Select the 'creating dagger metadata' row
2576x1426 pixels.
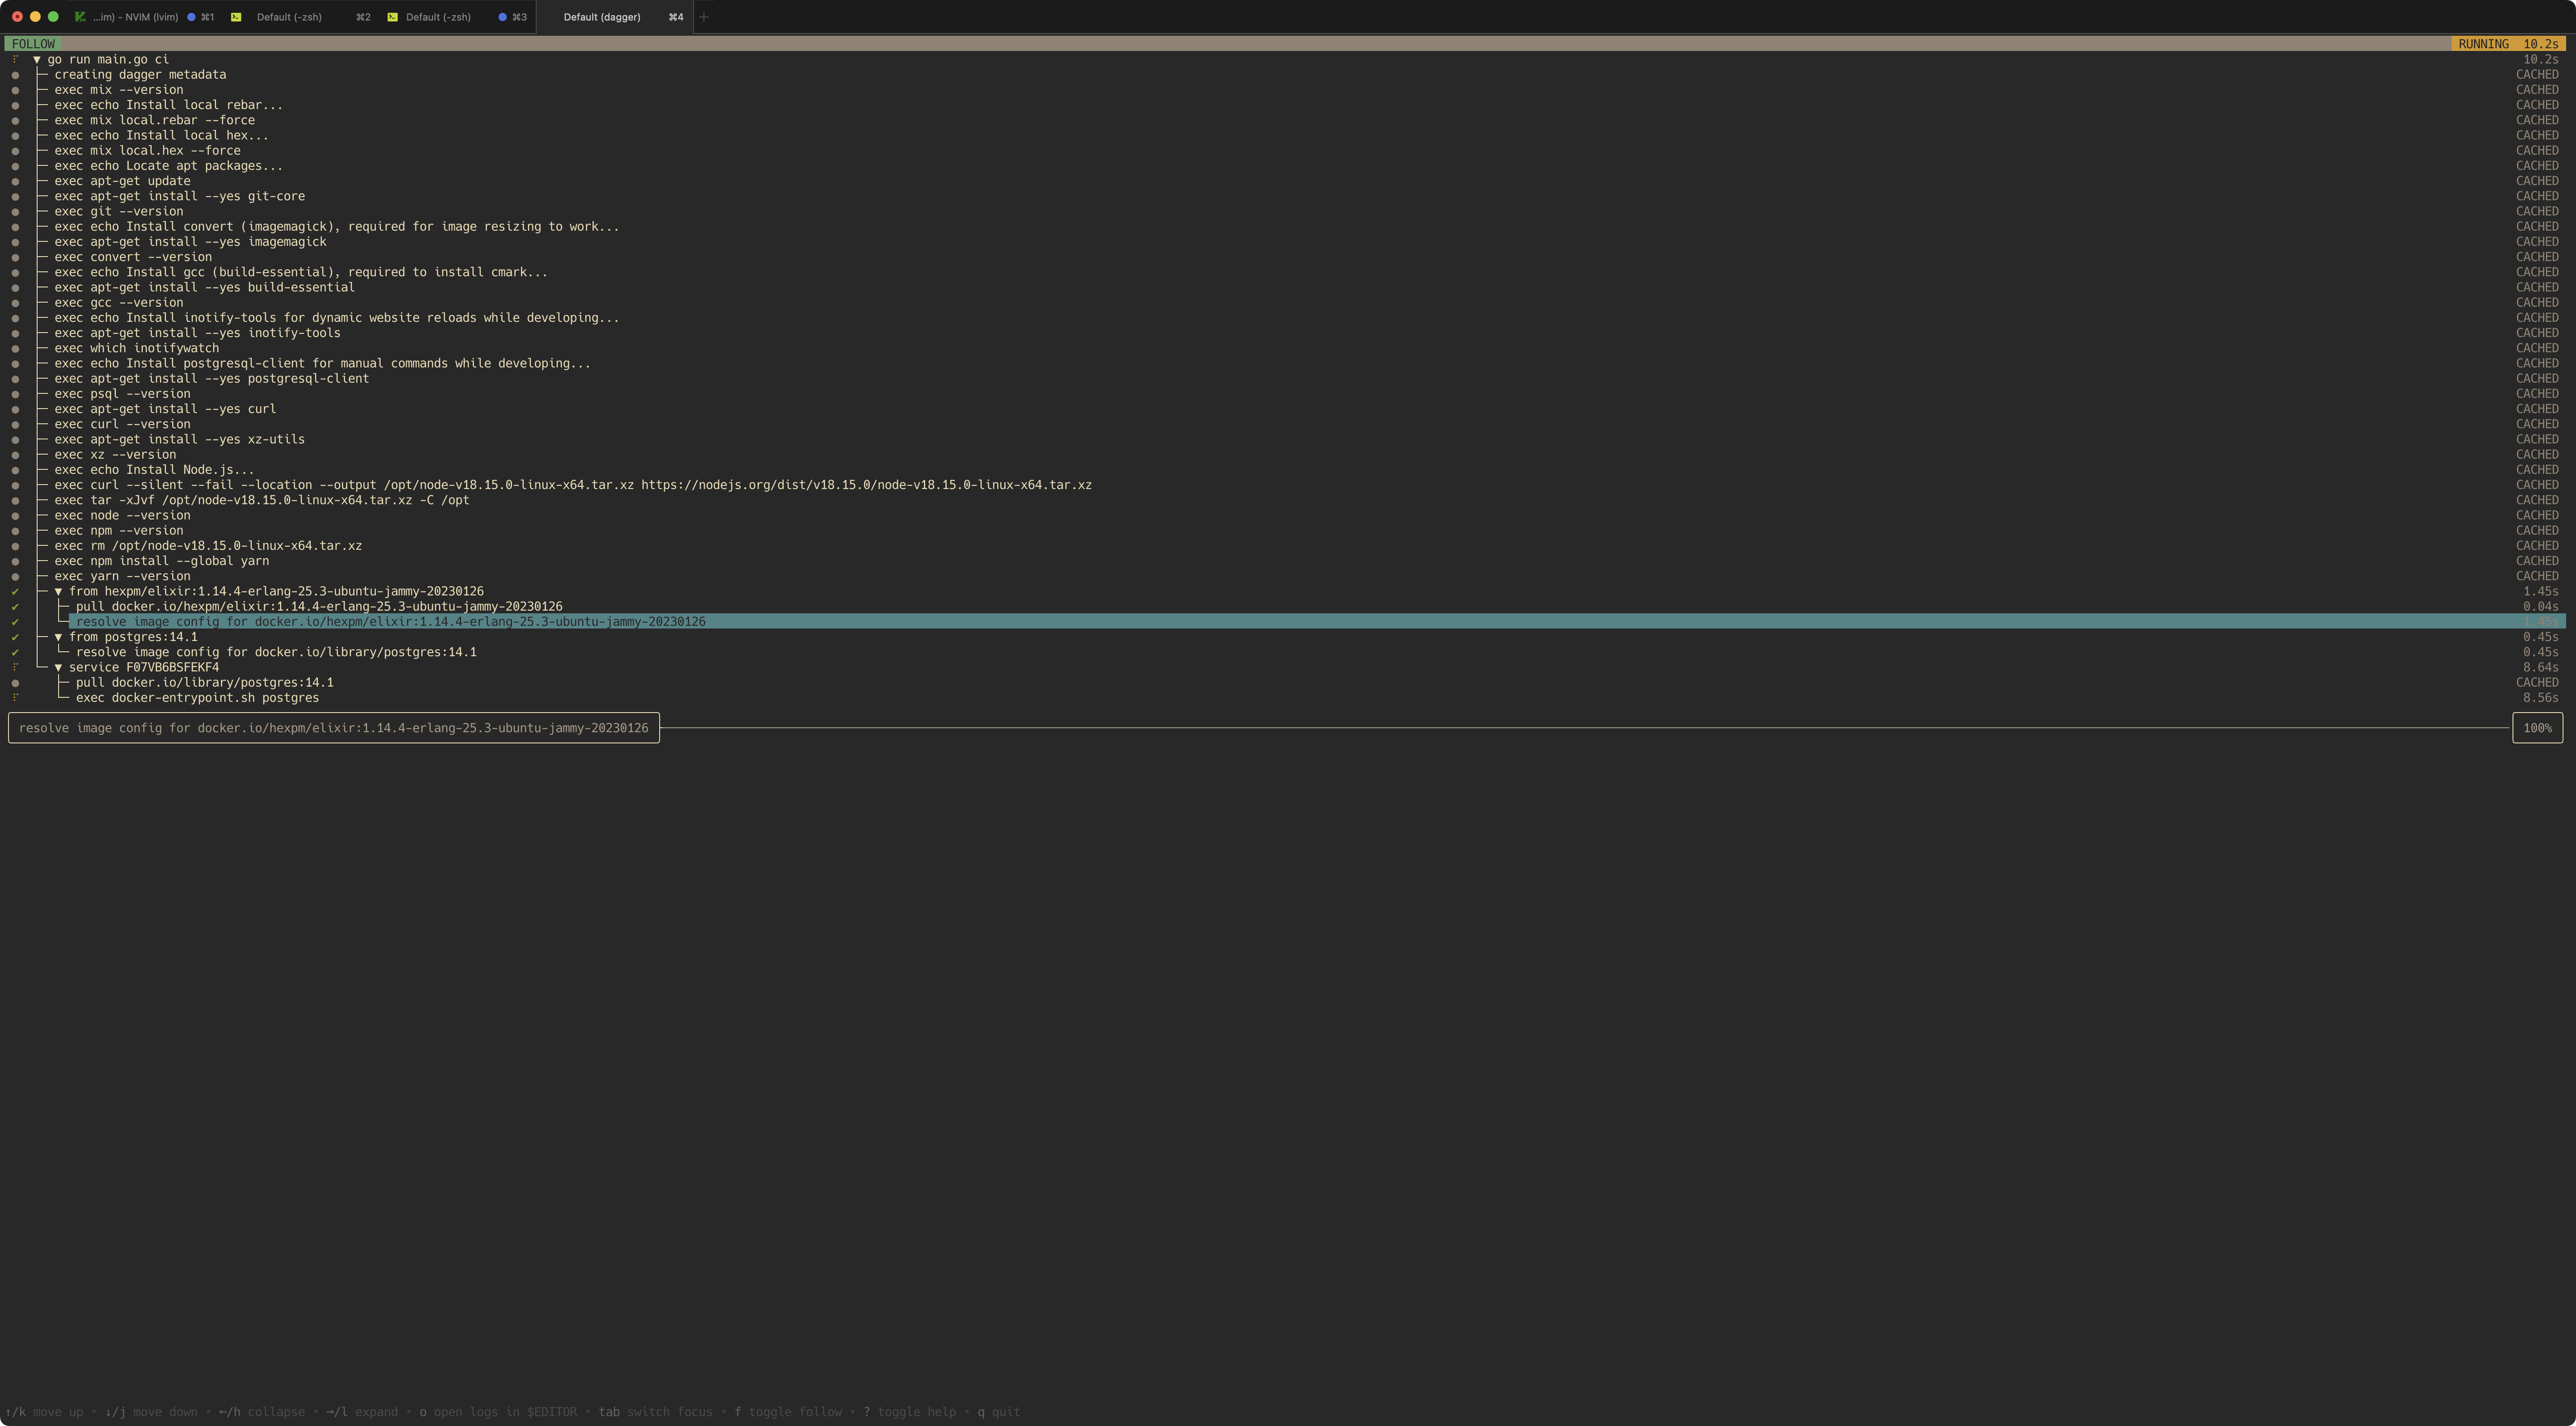(1285, 75)
